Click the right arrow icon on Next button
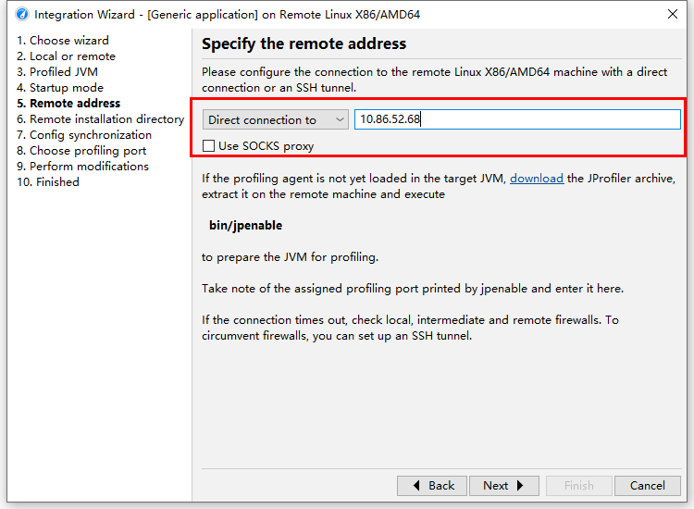Viewport: 694px width, 509px height. (520, 486)
